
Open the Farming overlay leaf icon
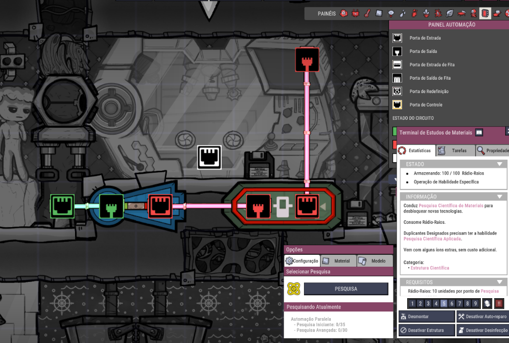tap(450, 13)
